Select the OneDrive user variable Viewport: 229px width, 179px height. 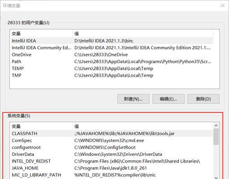click(112, 55)
